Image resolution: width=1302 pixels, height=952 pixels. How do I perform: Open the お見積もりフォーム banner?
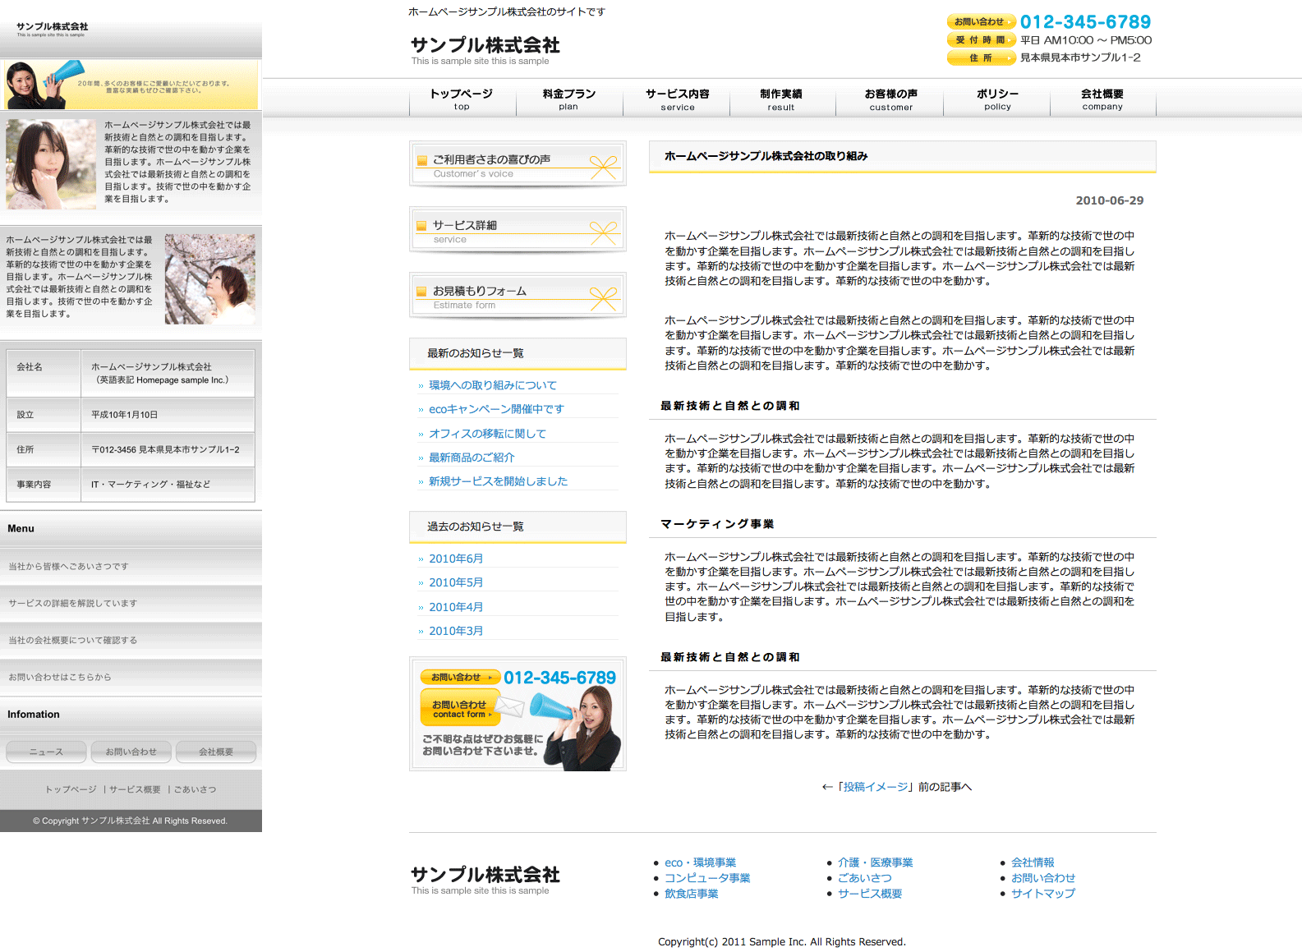coord(518,296)
